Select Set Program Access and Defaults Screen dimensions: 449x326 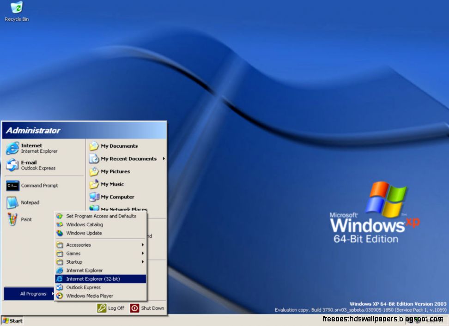click(101, 216)
